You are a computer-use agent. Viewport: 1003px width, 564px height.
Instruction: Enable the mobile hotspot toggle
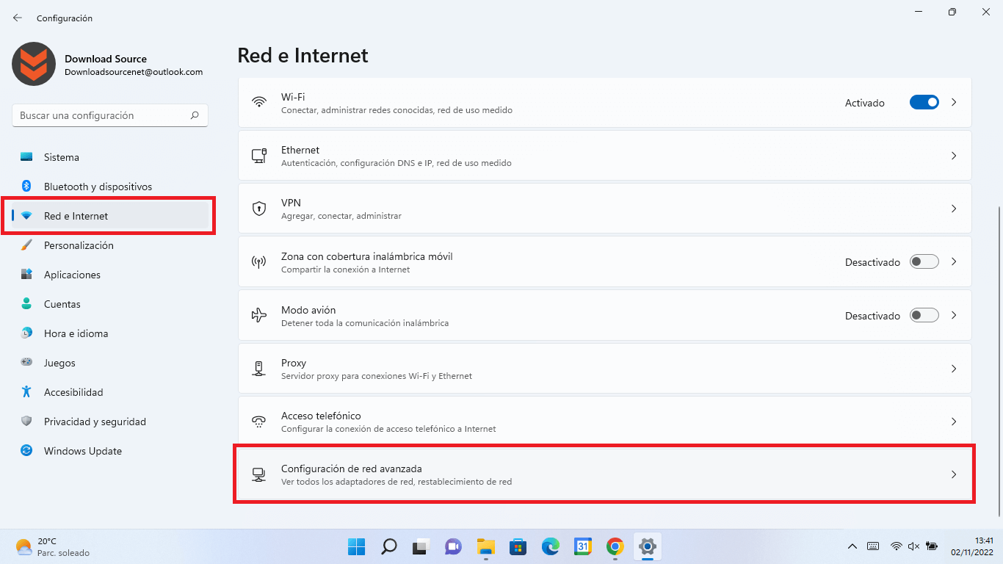tap(924, 262)
